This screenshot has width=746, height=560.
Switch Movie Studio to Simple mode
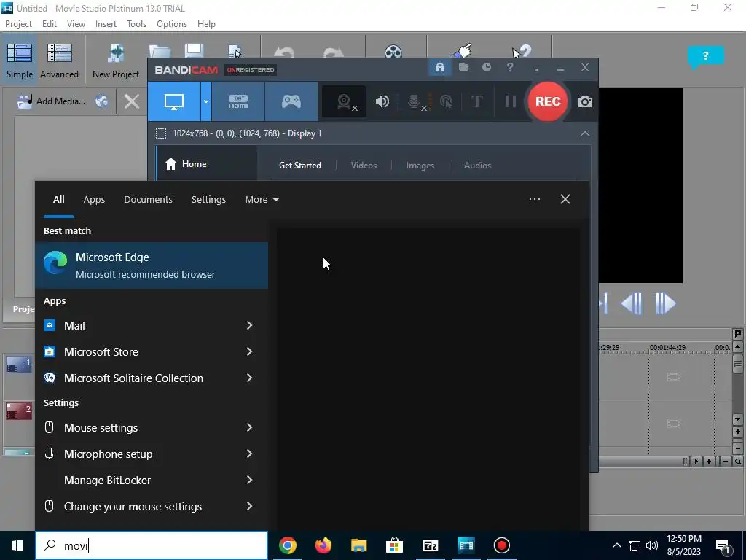(20, 61)
